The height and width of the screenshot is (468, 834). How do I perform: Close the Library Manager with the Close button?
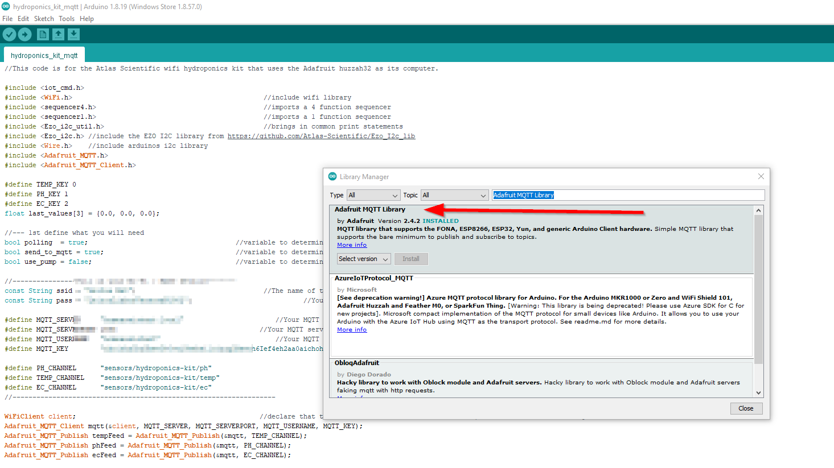click(x=746, y=408)
